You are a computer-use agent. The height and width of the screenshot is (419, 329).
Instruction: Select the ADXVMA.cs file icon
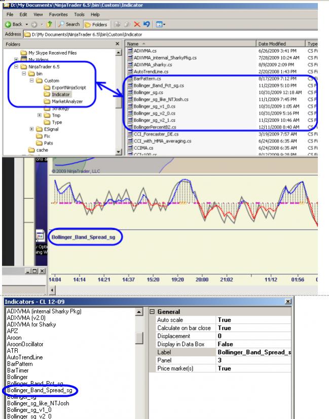[130, 51]
